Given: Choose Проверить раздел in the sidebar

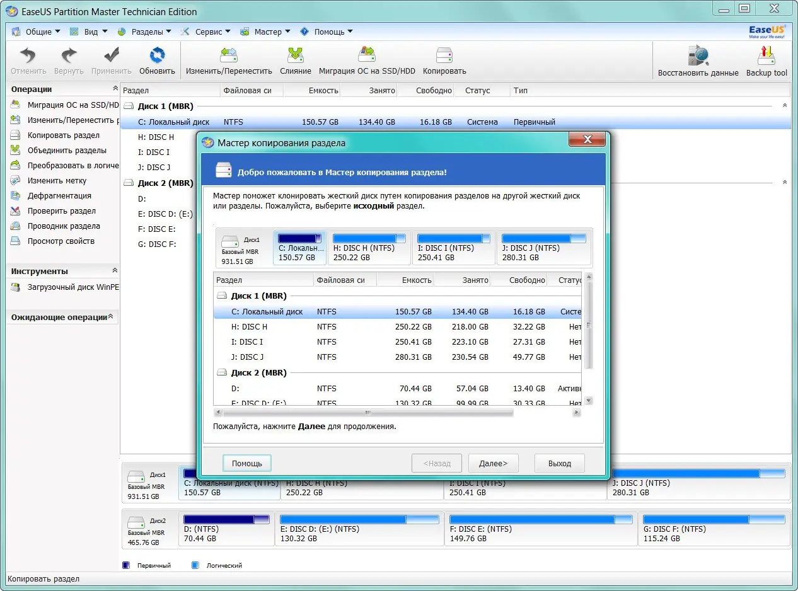Looking at the screenshot, I should pyautogui.click(x=62, y=211).
